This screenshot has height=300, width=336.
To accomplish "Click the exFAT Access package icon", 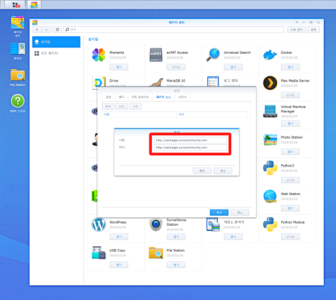I will (x=156, y=55).
